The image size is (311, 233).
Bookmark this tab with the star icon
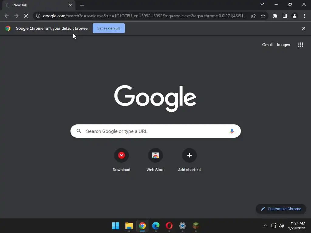[x=263, y=16]
